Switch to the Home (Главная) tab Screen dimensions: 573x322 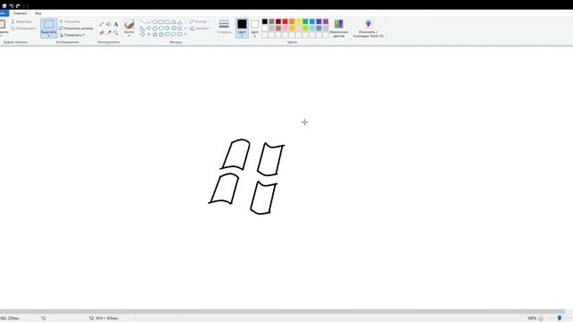tap(20, 13)
